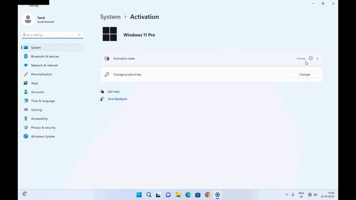Viewport: 356px width, 200px height.
Task: Open Time & language settings
Action: pyautogui.click(x=52, y=101)
